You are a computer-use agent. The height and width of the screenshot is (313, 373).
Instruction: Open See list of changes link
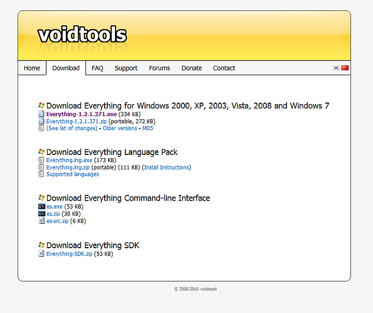pyautogui.click(x=72, y=129)
